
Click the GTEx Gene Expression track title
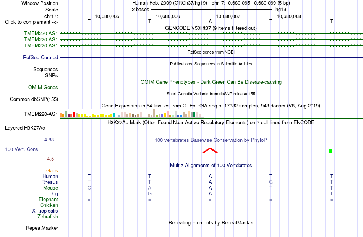(x=211, y=106)
